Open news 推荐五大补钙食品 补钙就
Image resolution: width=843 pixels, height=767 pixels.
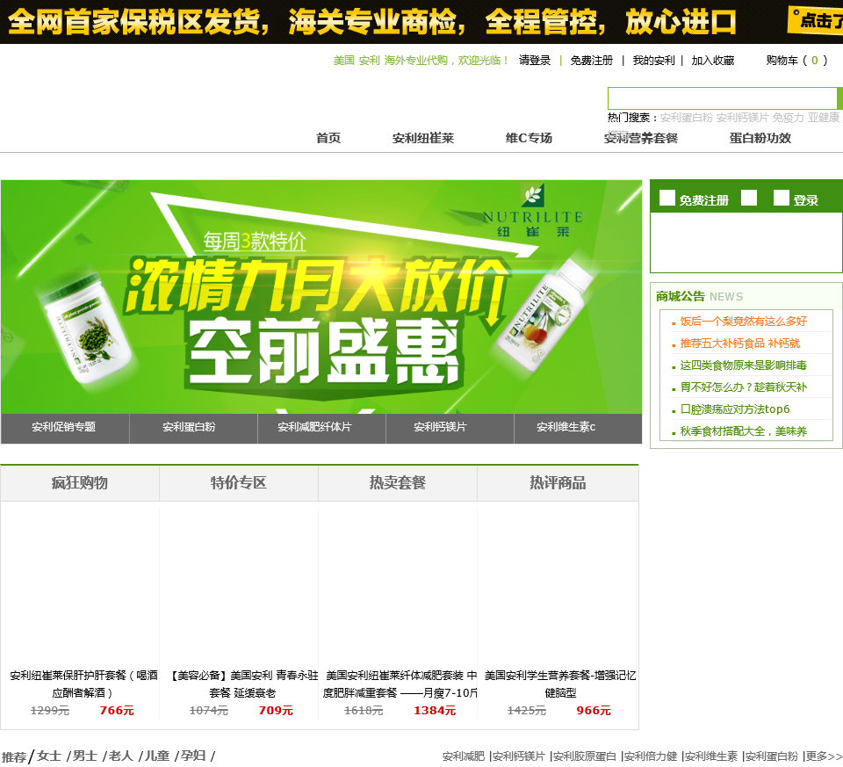(740, 344)
